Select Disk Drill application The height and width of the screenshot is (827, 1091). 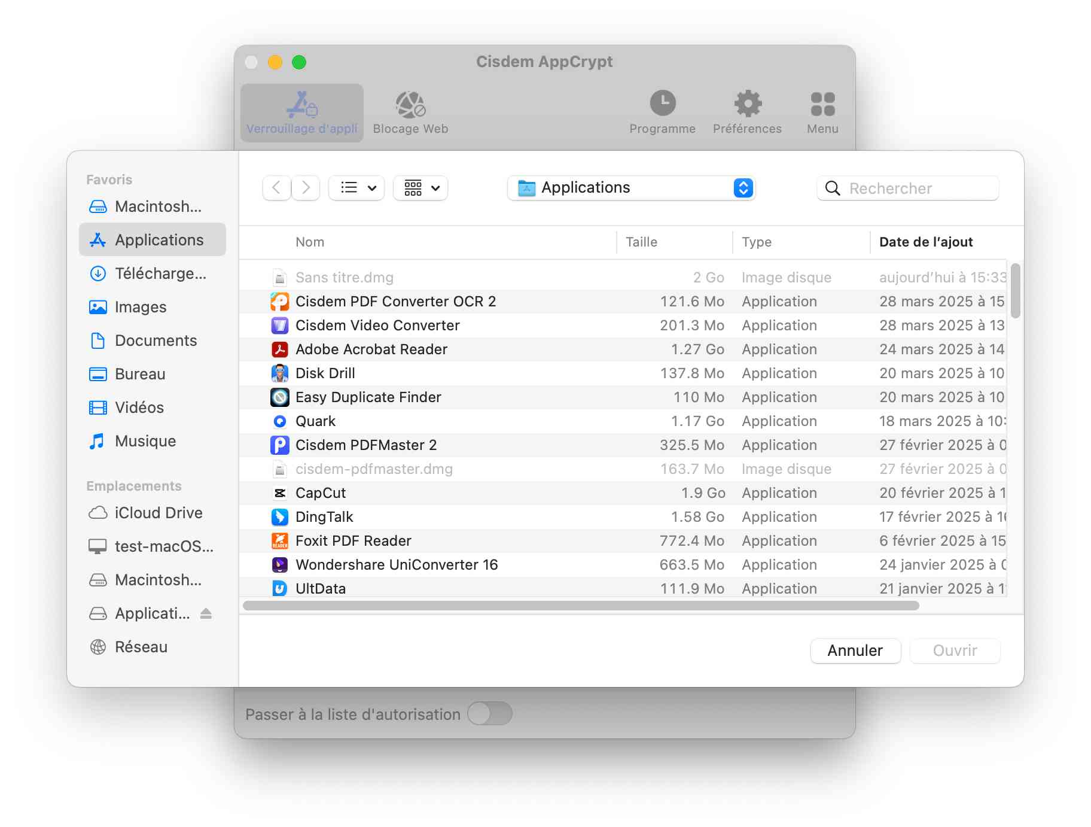623,373
